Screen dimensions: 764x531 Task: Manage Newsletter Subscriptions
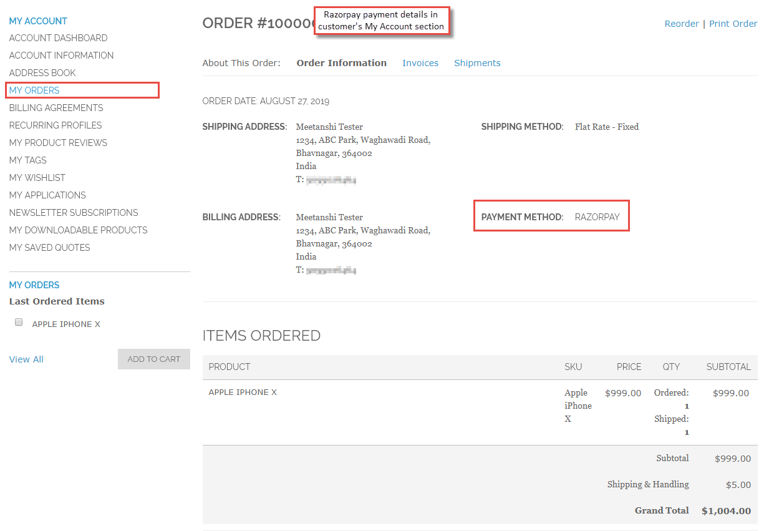coord(74,213)
